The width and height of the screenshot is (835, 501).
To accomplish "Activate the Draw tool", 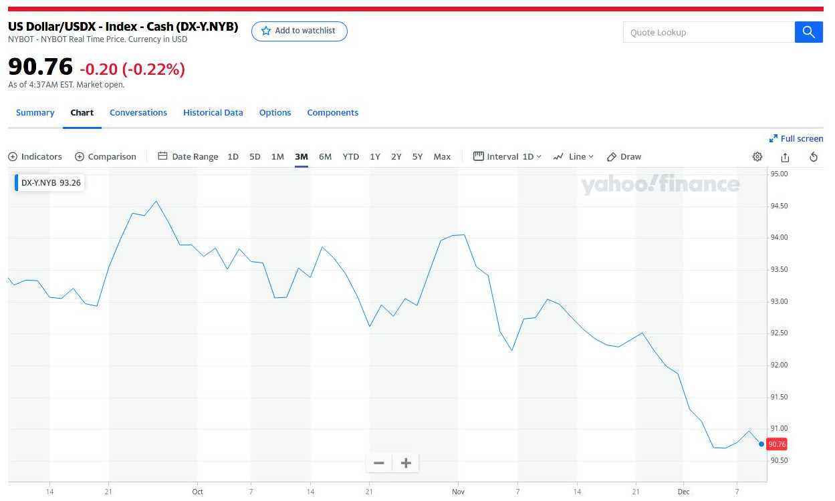I will [624, 156].
